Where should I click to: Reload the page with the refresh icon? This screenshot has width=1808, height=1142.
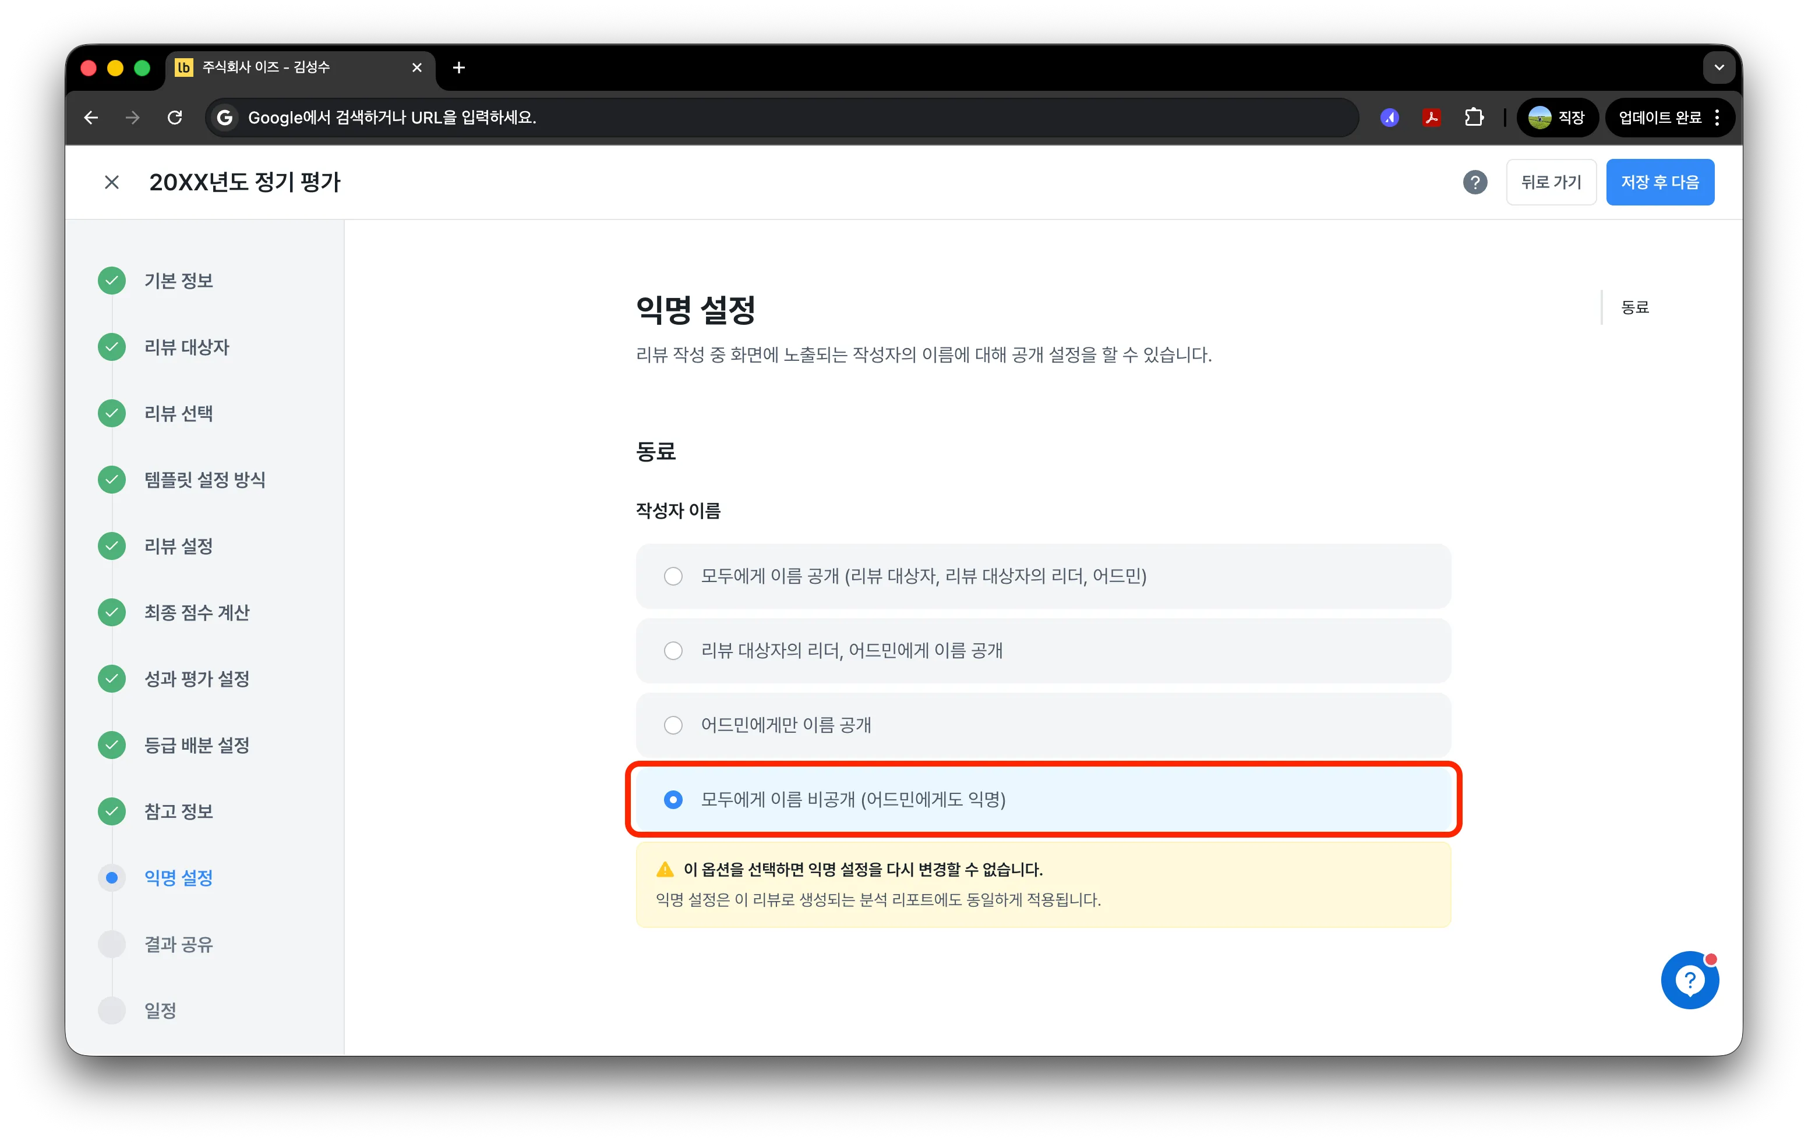coord(175,118)
